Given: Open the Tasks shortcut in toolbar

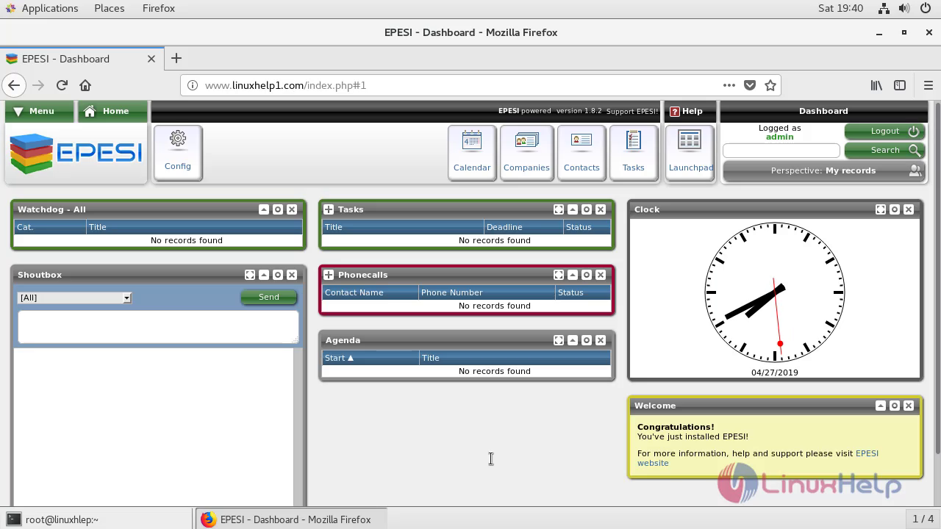Looking at the screenshot, I should click(x=633, y=152).
